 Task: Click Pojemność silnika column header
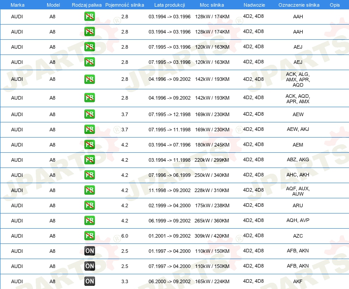coord(125,5)
